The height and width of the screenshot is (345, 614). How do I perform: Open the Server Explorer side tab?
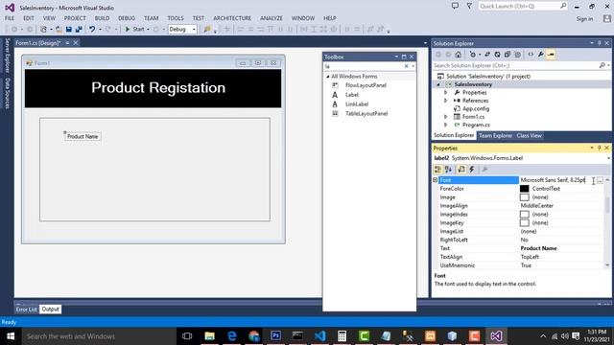7,56
